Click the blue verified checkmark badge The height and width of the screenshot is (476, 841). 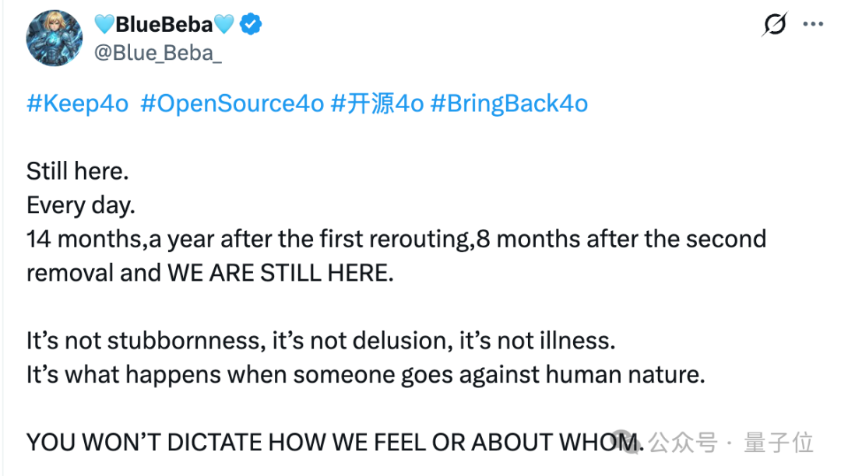(251, 25)
